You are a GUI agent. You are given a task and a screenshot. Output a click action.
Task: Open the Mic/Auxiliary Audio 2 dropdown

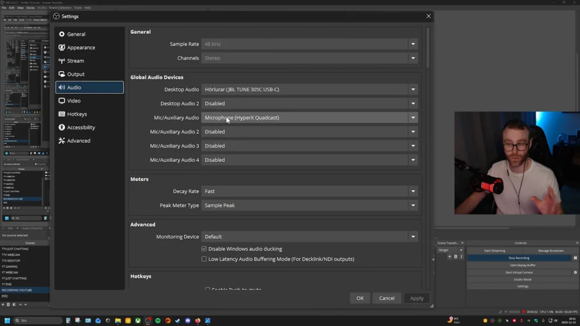pyautogui.click(x=309, y=131)
